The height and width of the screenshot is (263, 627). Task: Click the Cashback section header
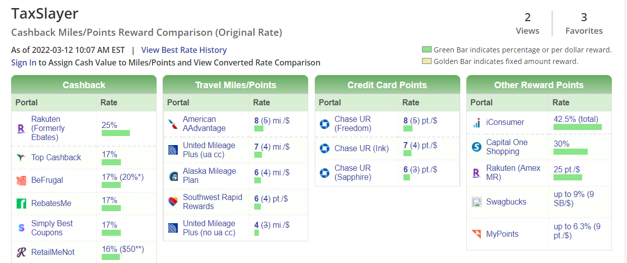pos(84,85)
